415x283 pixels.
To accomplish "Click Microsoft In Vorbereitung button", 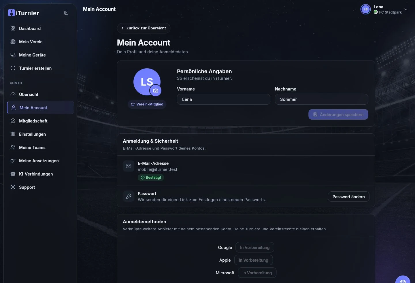I will tap(257, 273).
